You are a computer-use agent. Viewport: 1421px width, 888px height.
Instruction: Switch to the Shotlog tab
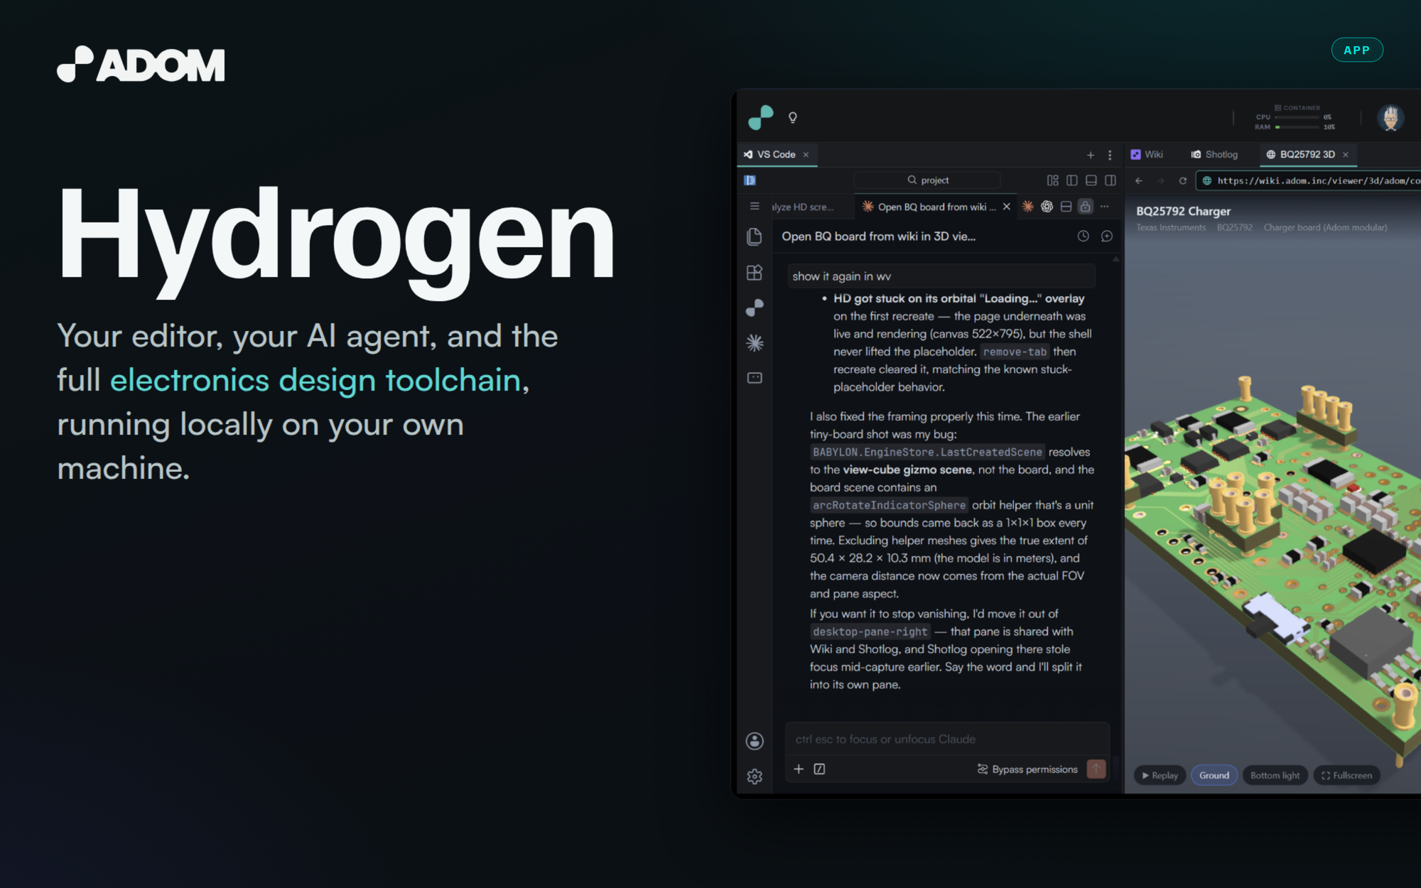[1214, 154]
